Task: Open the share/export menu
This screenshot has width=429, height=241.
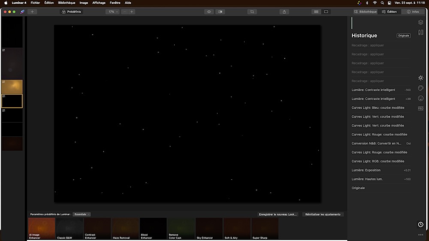Action: coord(284,12)
